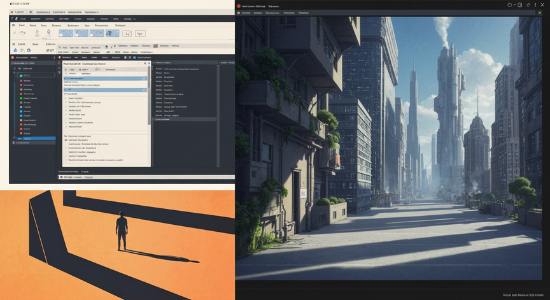Screen dimensions: 550x300
Task: Toggle the last checkmarked option in the dialog list
Action: (66, 160)
